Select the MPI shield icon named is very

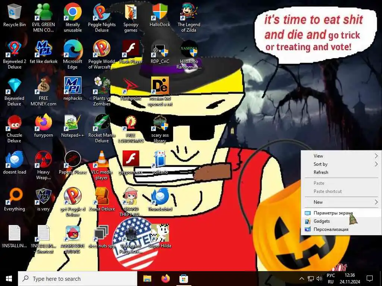(43, 197)
